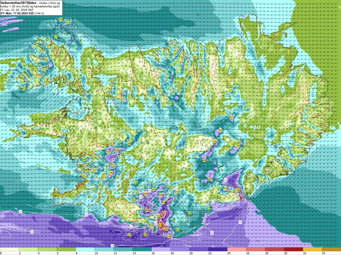Click the 'VT: Mán. 17.02.2025 02Z' valid time line
This screenshot has height=255, width=341.
17,13
